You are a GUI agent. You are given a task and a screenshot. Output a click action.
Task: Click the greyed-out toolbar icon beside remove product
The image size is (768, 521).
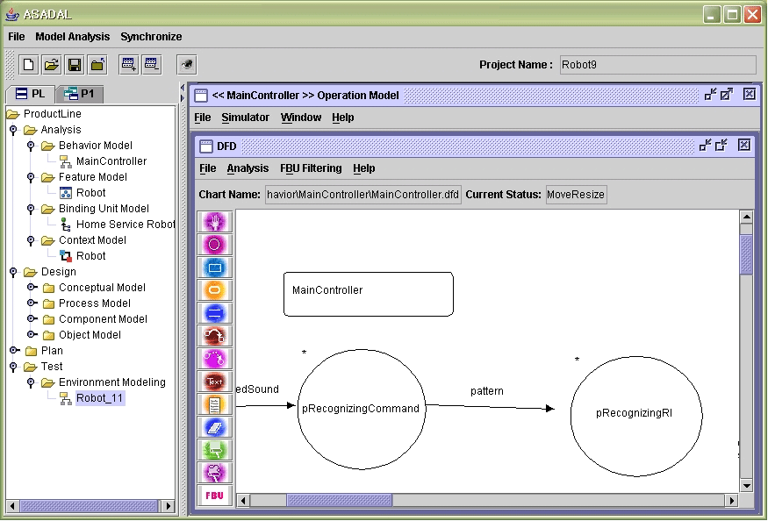coord(187,65)
